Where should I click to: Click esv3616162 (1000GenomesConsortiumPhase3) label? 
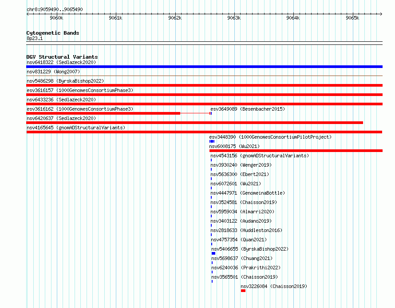[x=80, y=109]
